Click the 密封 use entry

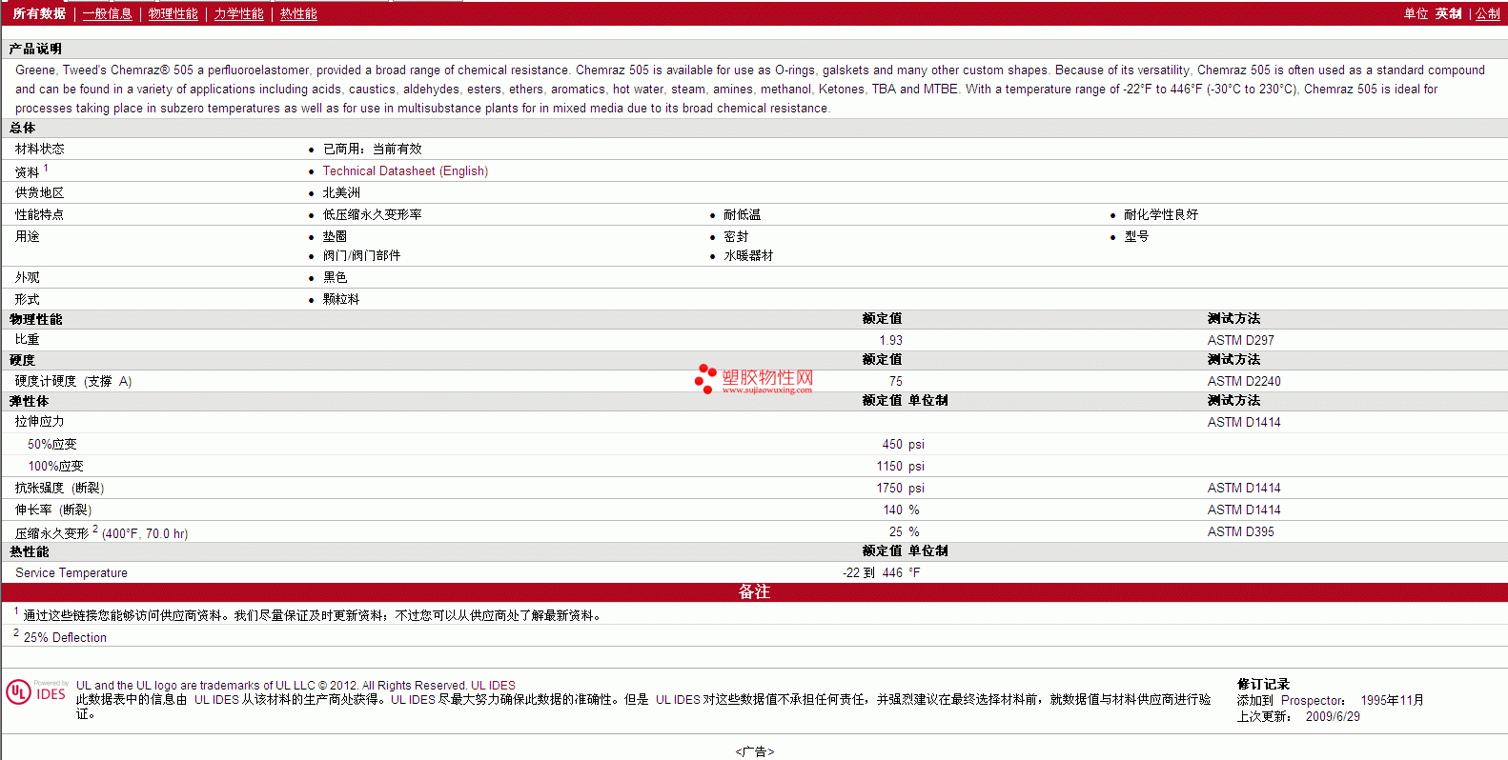pyautogui.click(x=736, y=236)
